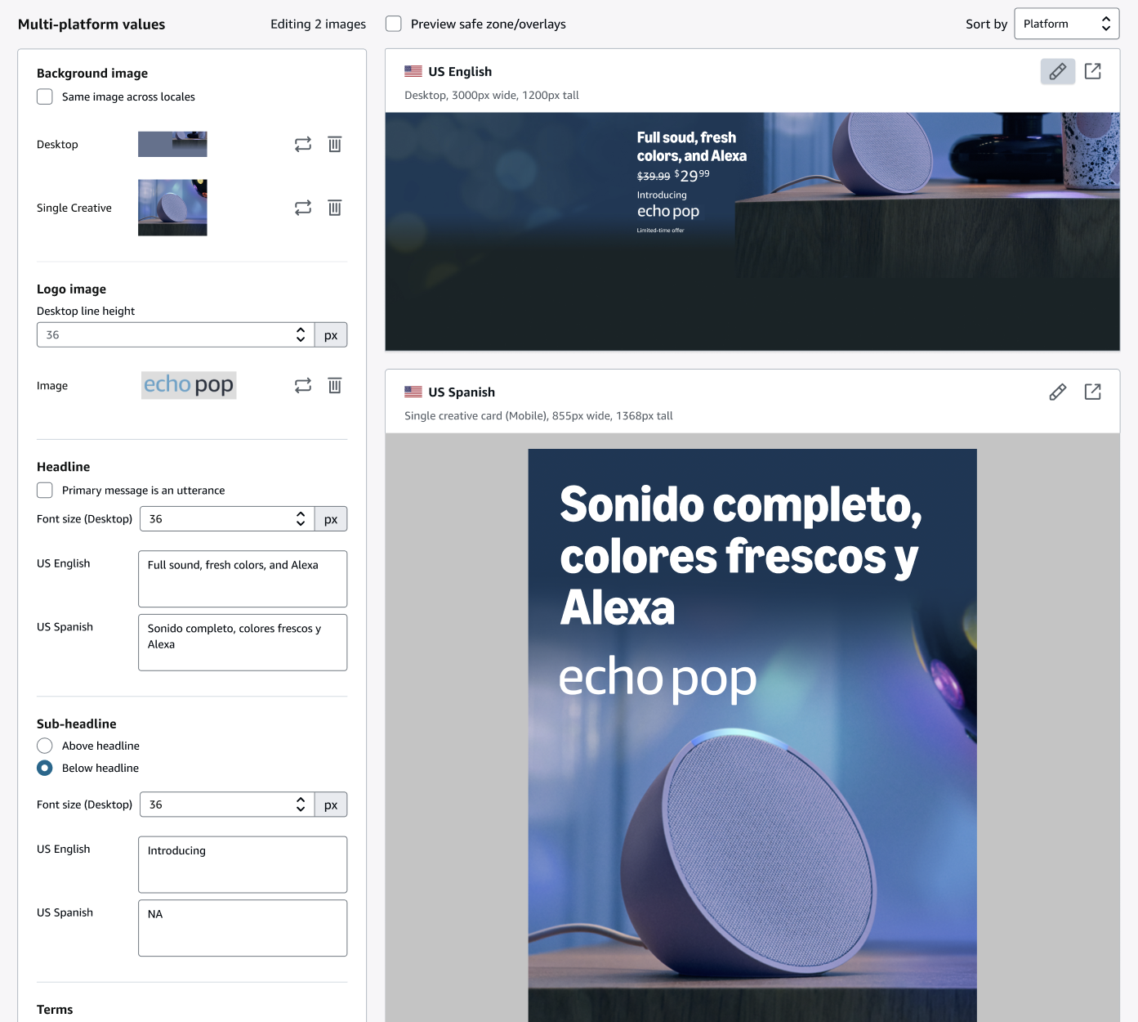Replace the Desktop background image
The image size is (1138, 1022).
303,145
